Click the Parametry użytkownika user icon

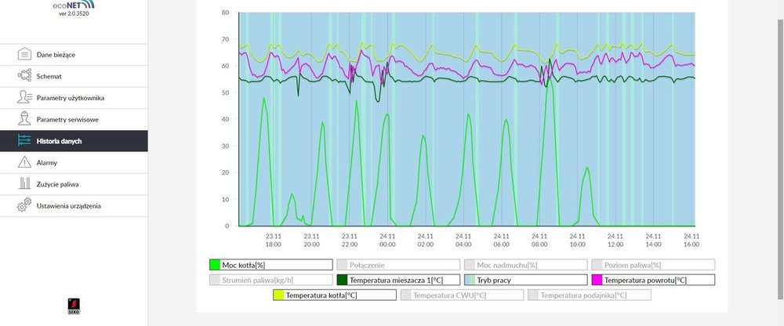24,98
